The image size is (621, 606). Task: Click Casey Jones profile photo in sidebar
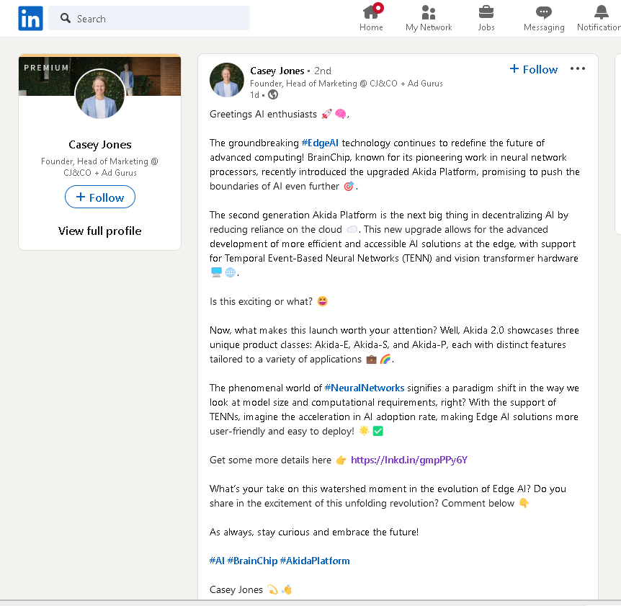100,94
